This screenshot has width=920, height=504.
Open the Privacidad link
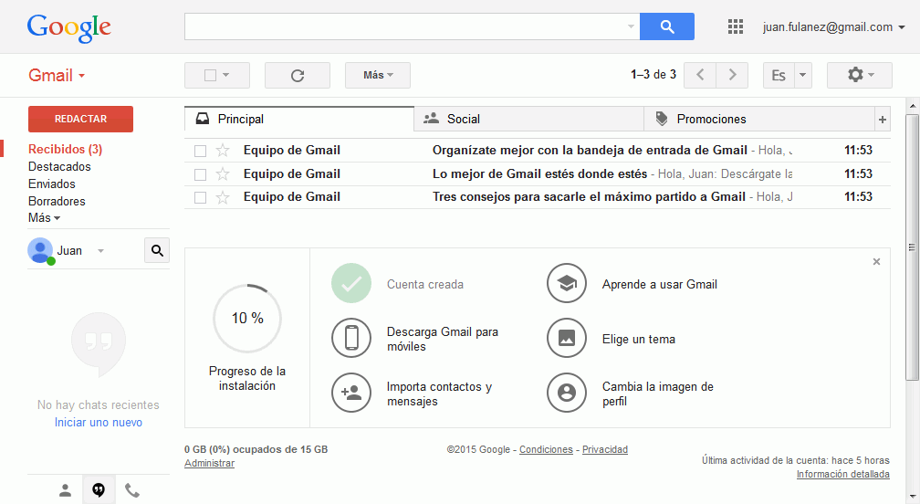(605, 449)
